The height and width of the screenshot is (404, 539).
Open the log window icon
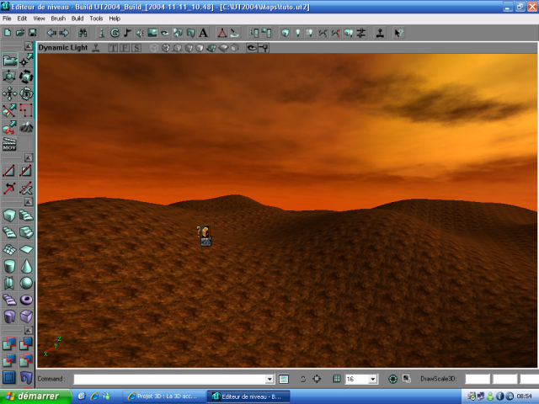pos(284,379)
